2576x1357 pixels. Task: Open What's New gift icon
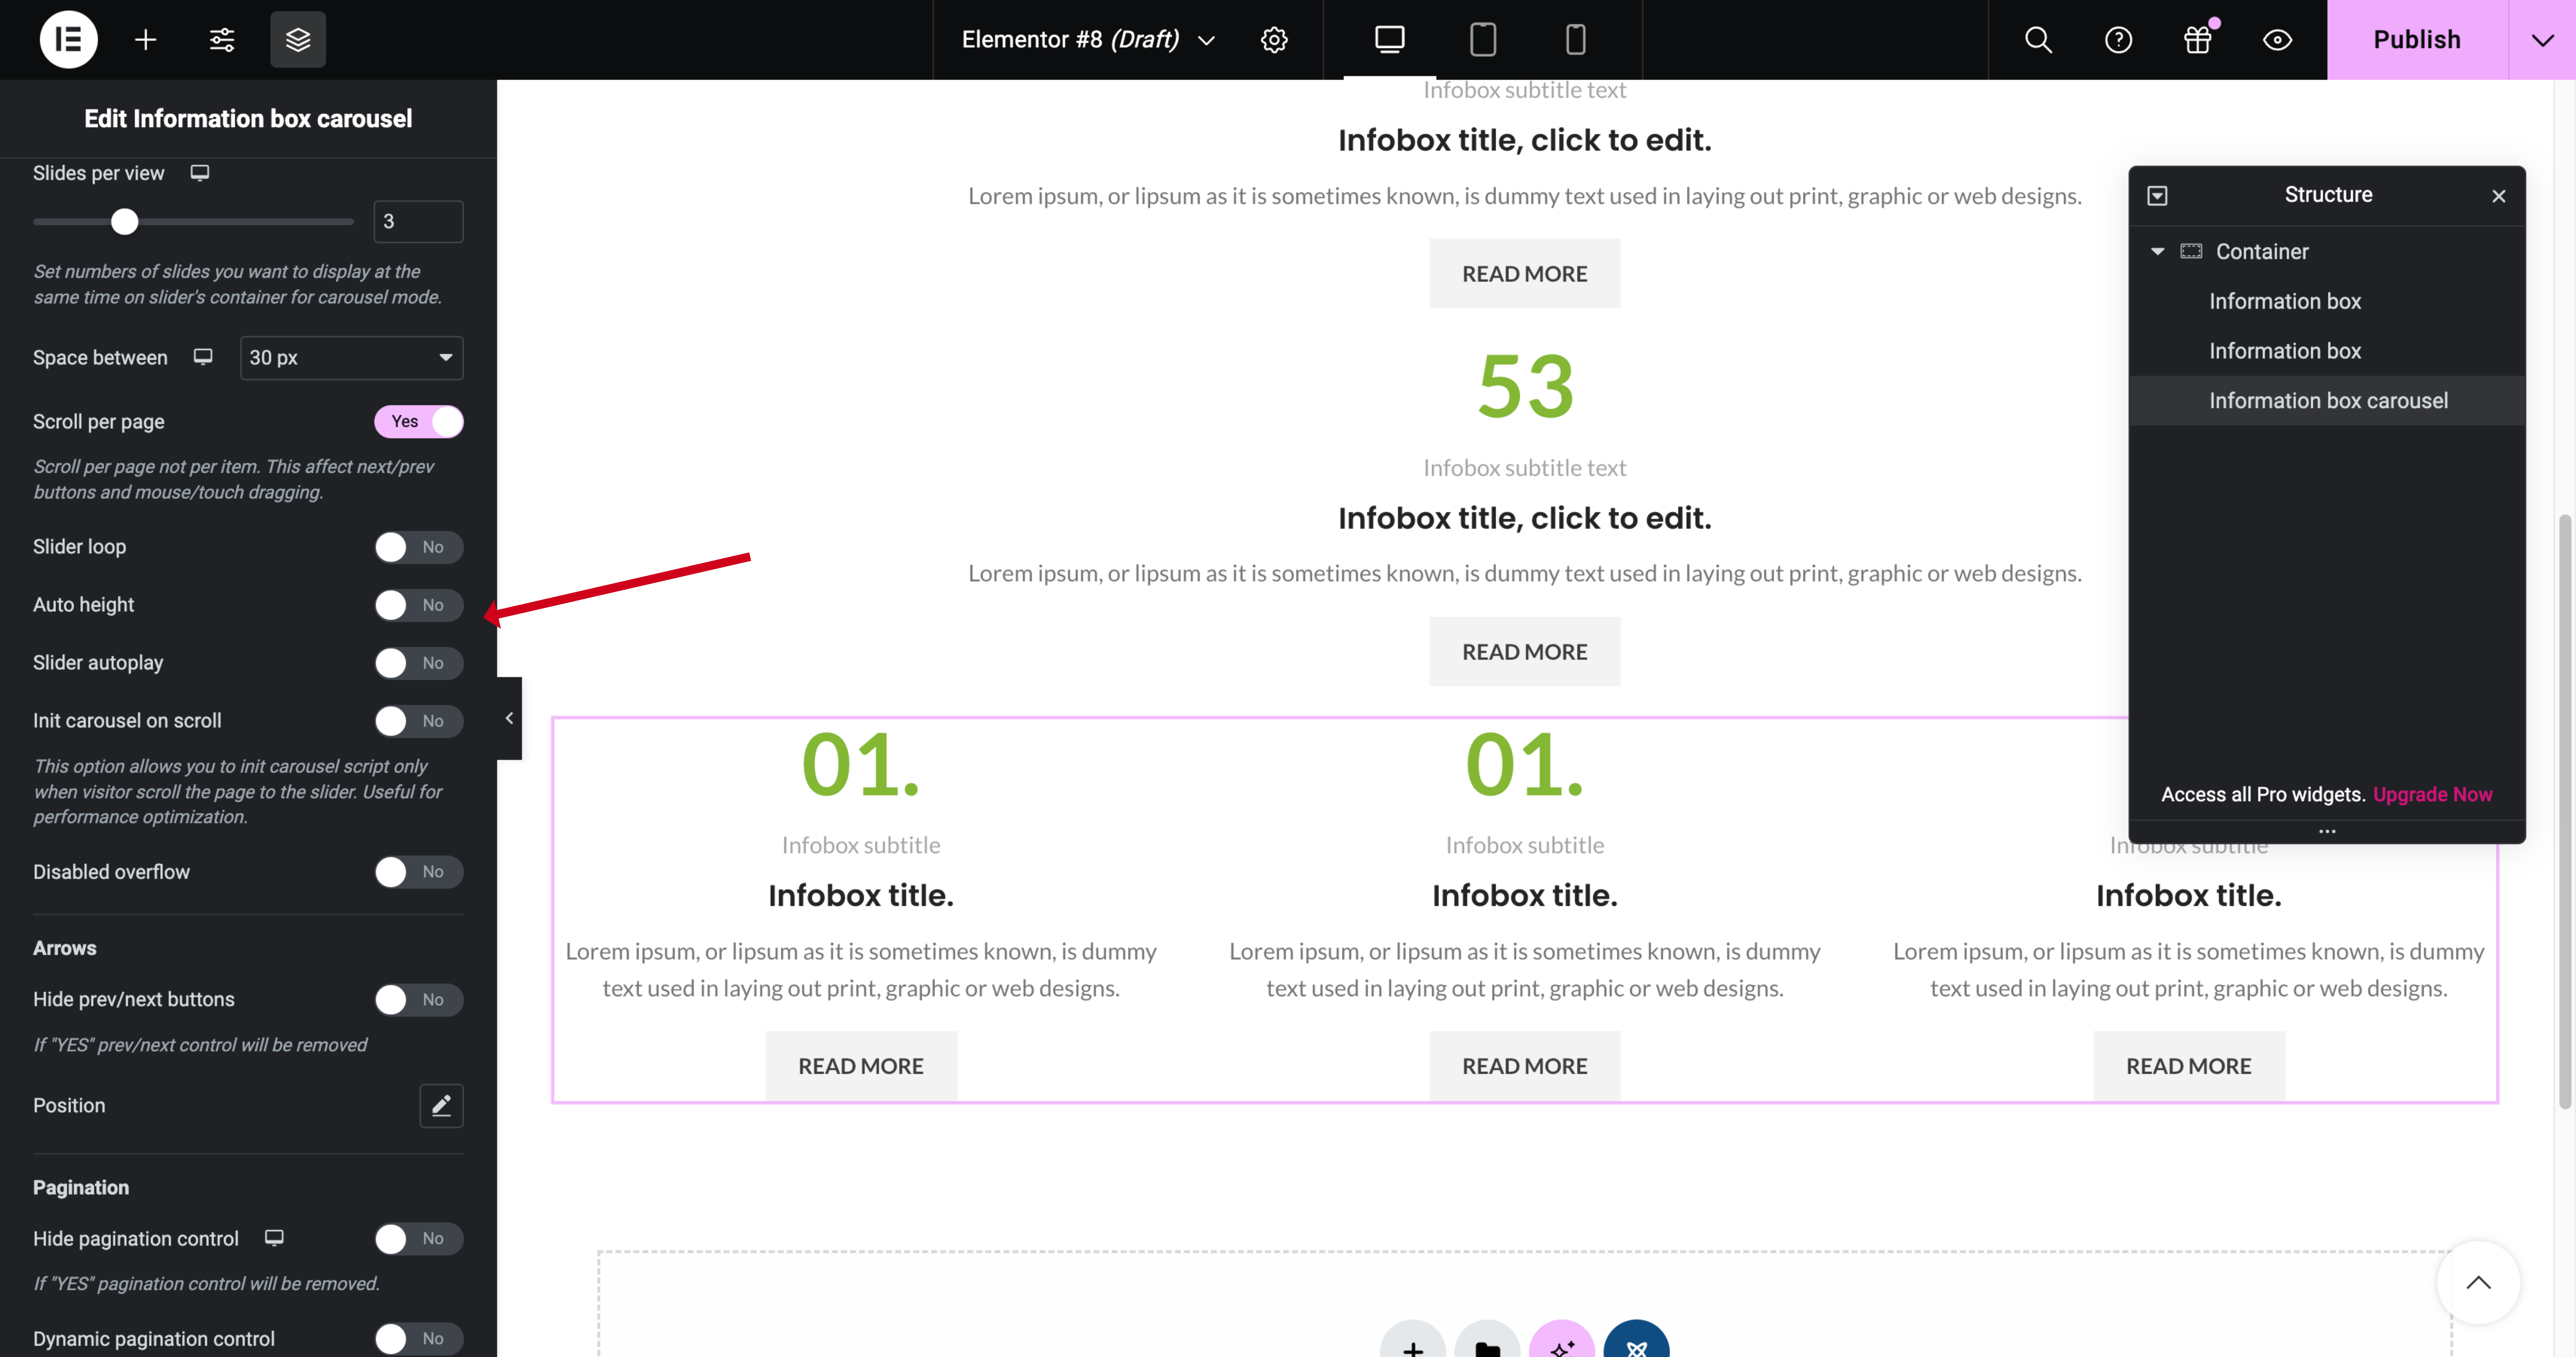(x=2198, y=40)
